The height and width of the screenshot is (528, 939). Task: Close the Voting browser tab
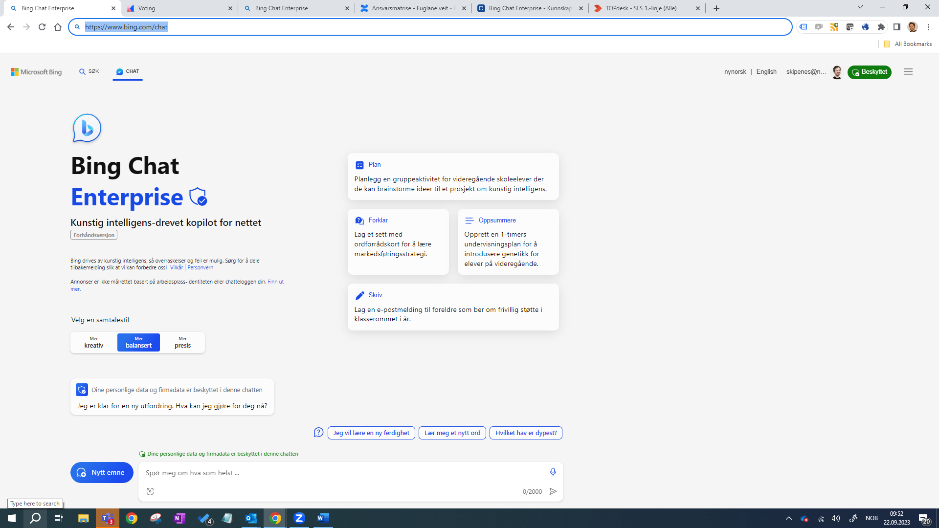[230, 8]
